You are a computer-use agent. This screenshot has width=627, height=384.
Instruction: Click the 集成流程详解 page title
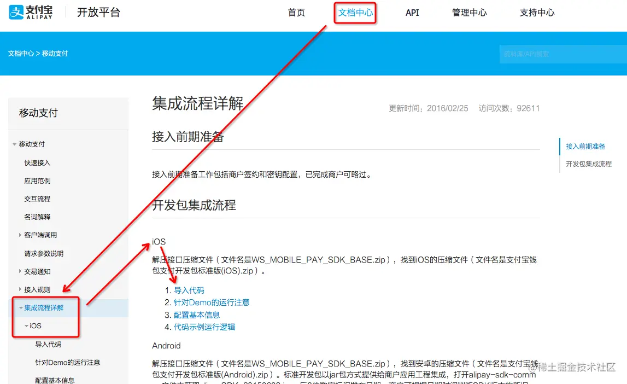pyautogui.click(x=197, y=103)
